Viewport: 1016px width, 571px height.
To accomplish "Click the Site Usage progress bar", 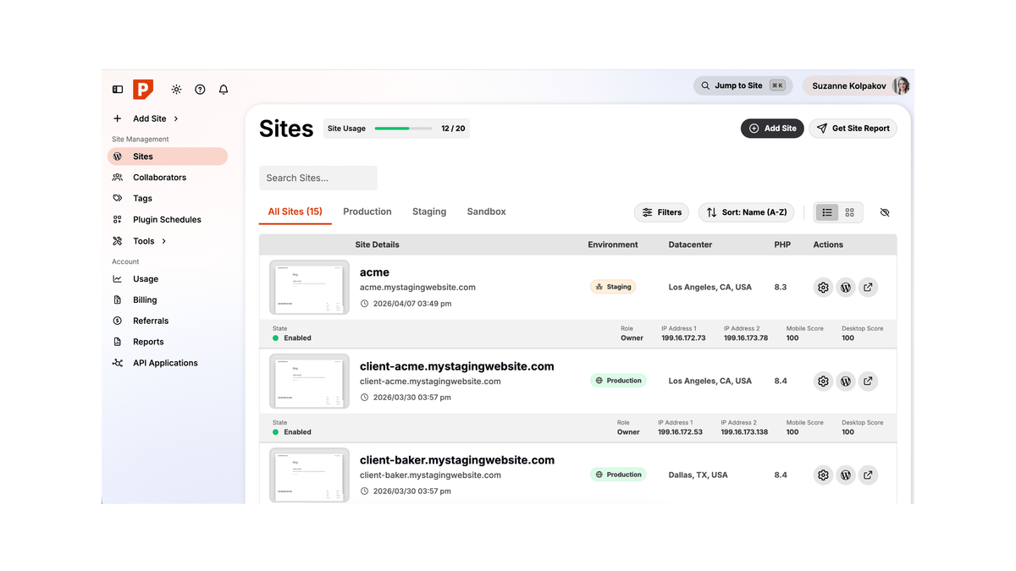I will 403,129.
